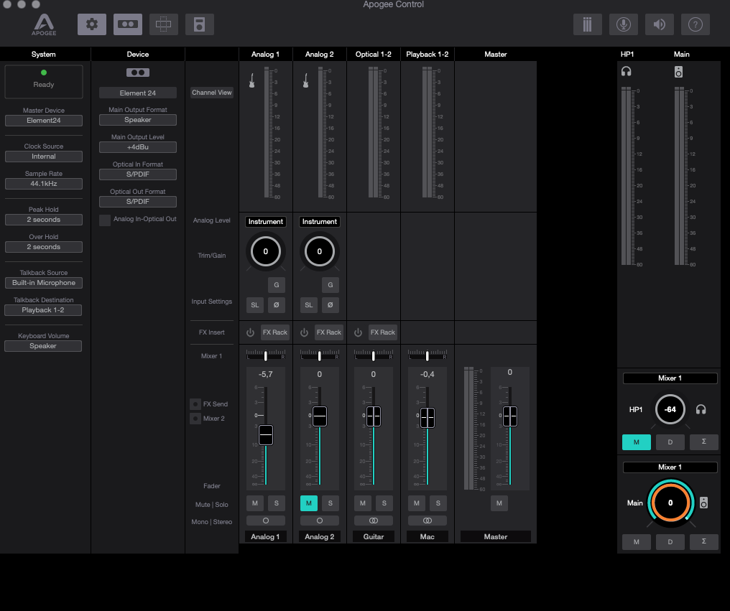This screenshot has height=611, width=730.
Task: Change Sample Rate from 44.1kHz
Action: (x=44, y=184)
